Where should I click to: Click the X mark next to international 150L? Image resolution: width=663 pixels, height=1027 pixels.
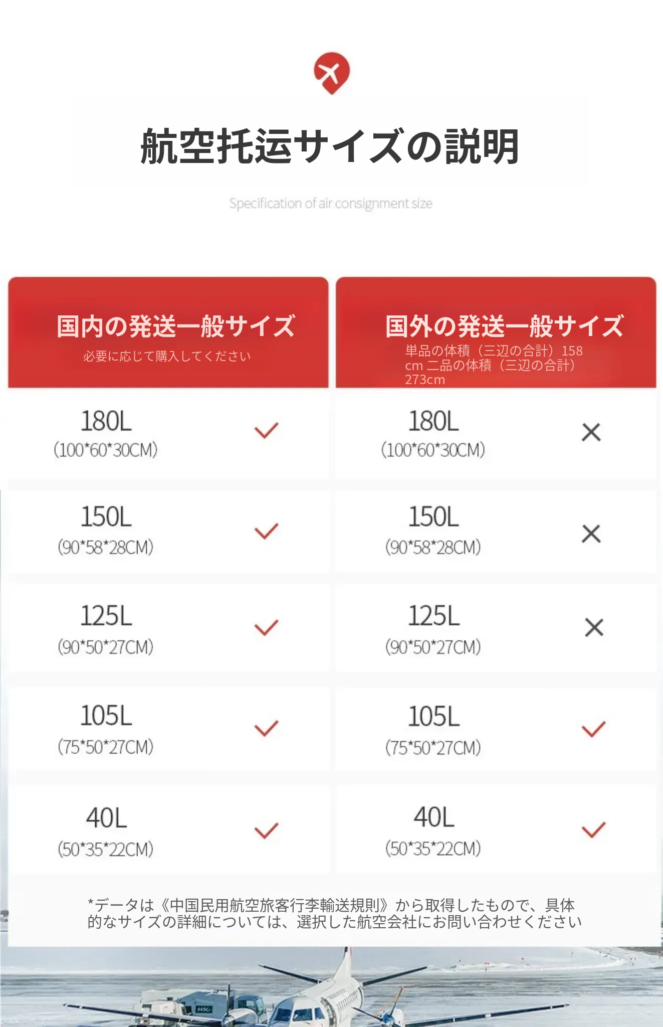coord(591,534)
